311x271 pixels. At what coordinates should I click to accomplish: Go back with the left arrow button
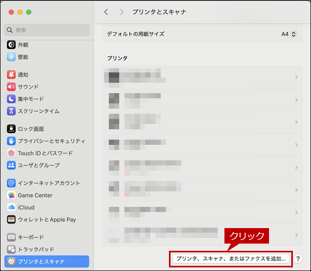tap(106, 11)
